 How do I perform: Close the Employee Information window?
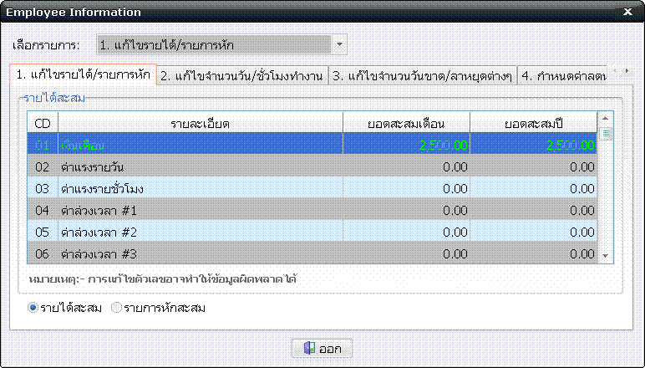point(628,13)
